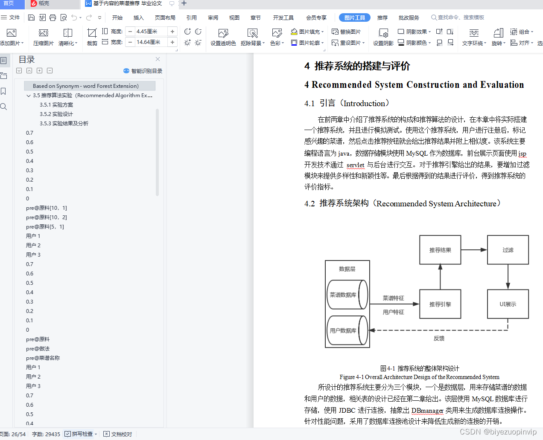Screen dimensions: 543x440
Task: Click the Undo arrow icon
Action: pos(74,17)
